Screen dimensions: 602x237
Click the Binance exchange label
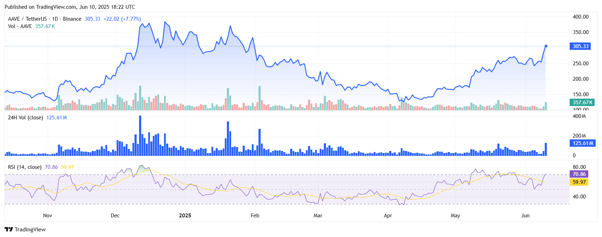click(72, 19)
